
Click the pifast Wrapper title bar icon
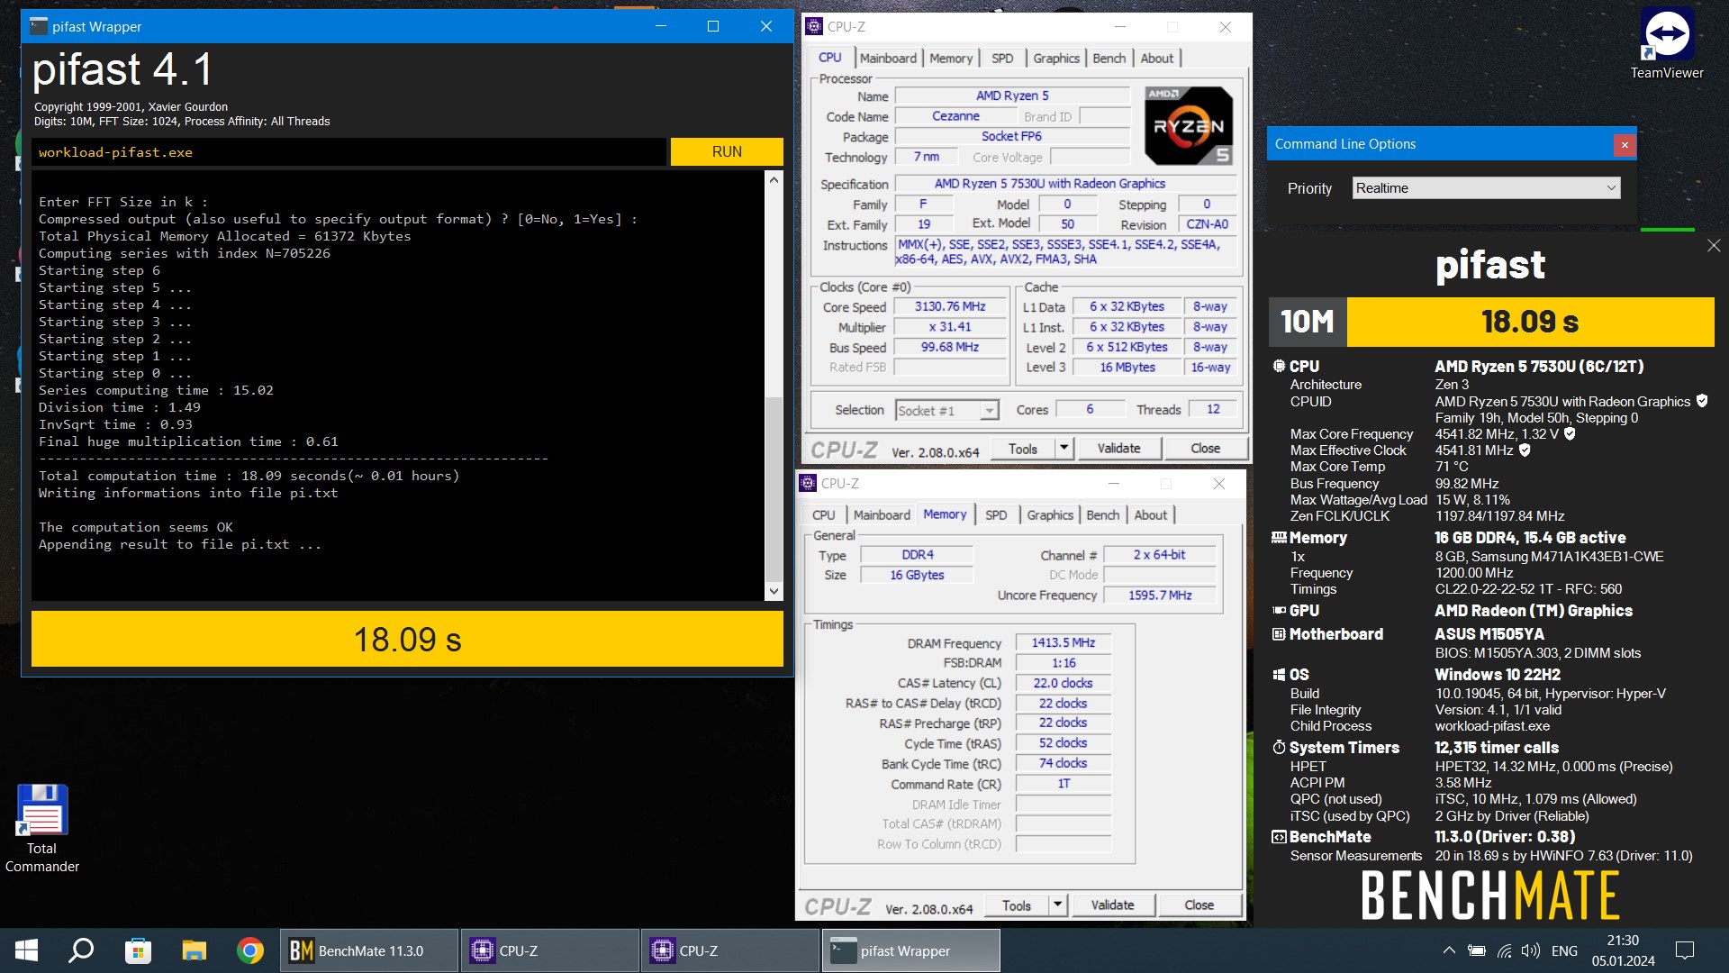[38, 26]
